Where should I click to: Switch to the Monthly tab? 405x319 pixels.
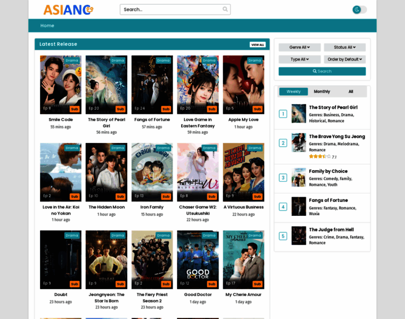click(322, 91)
